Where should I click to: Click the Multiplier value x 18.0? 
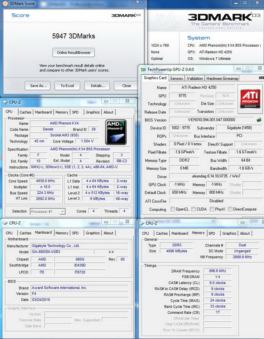pos(45,187)
